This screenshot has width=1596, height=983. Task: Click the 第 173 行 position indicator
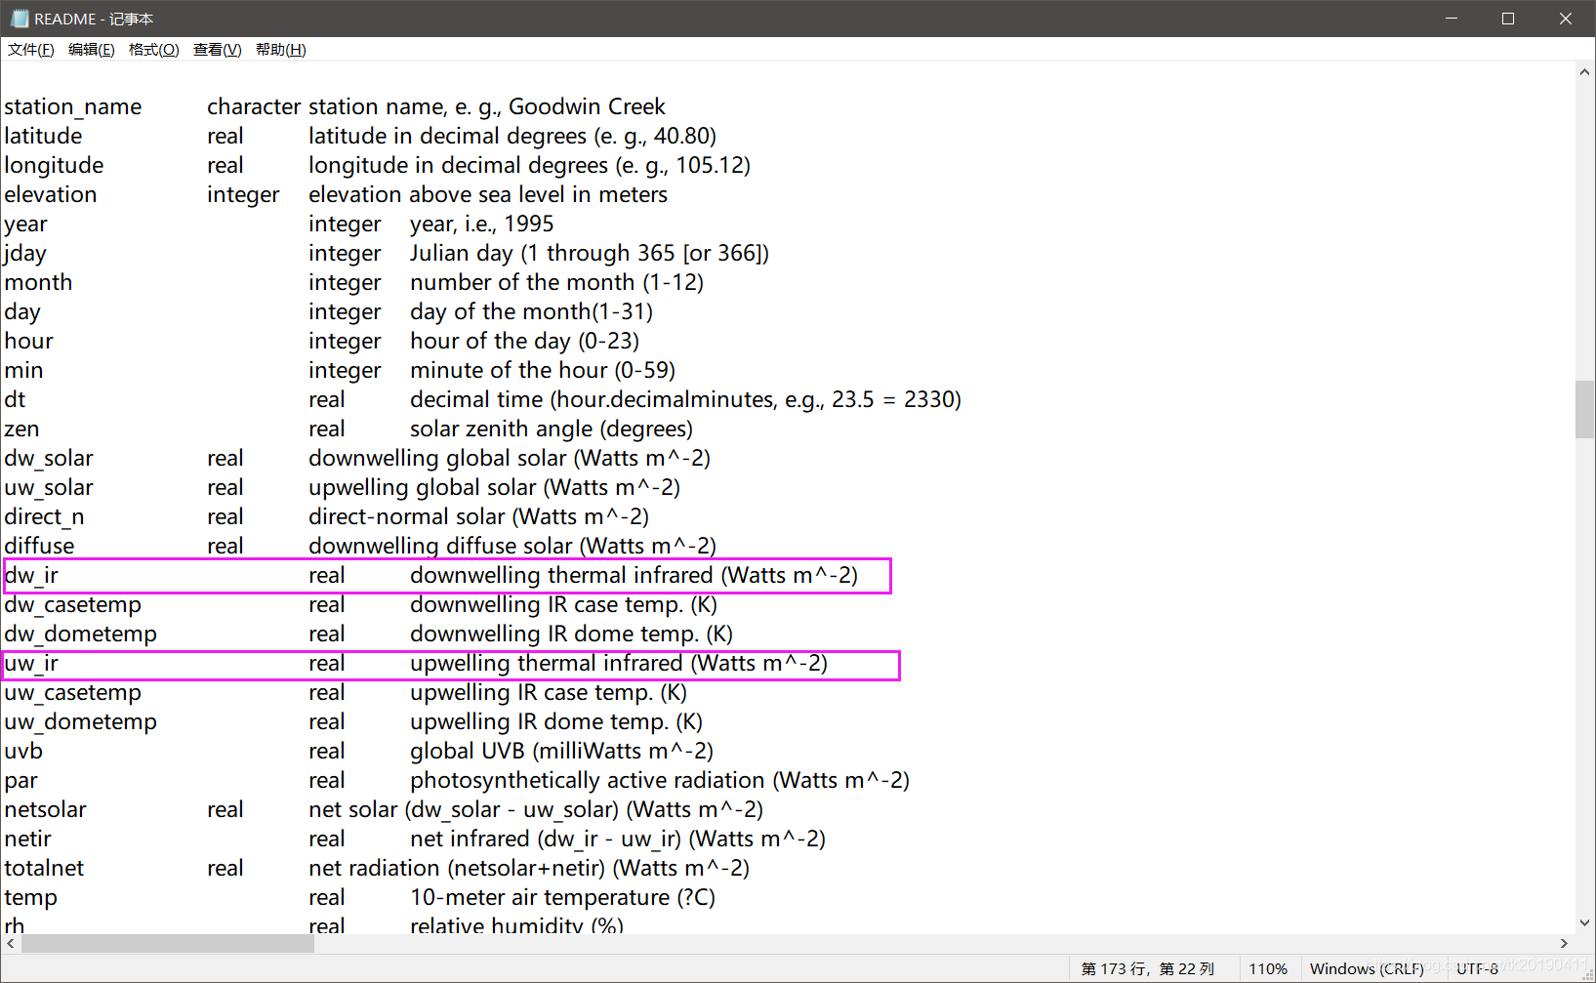pyautogui.click(x=1148, y=968)
